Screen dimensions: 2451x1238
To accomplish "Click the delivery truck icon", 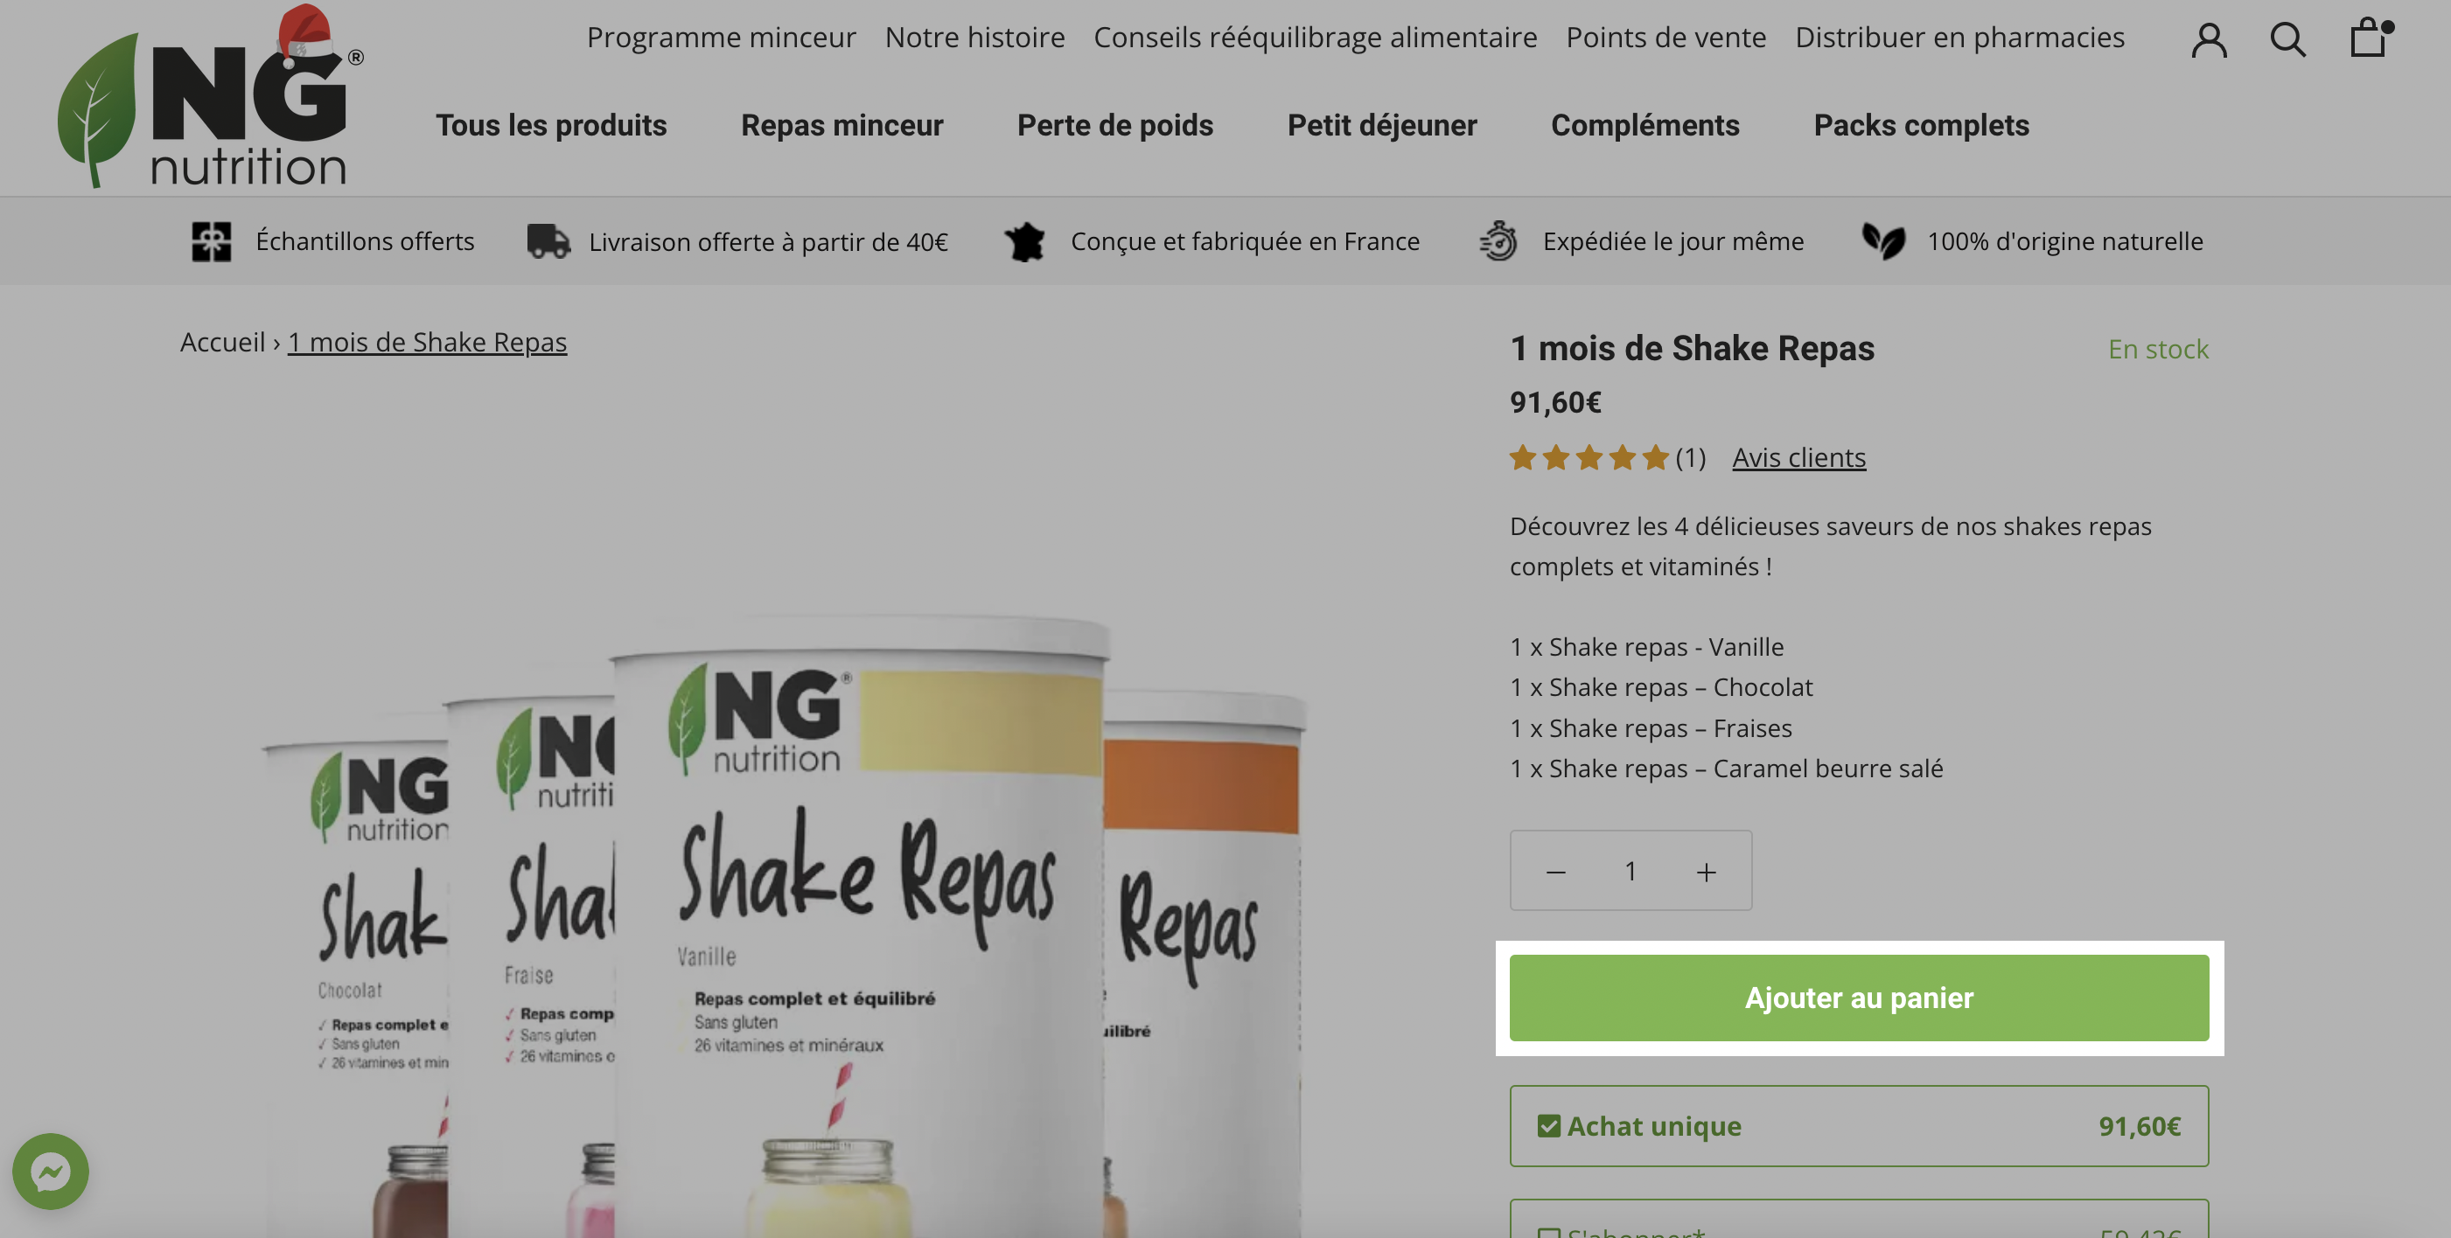I will (x=549, y=241).
